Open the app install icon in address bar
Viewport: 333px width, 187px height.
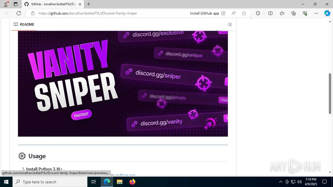(x=223, y=13)
